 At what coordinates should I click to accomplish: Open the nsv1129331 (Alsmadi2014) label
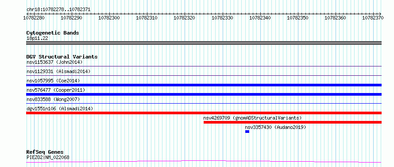tap(58, 71)
